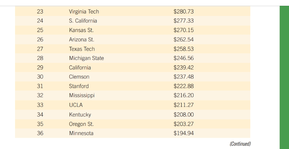Screen dimensions: 289x149
Task: Click the Stanford value $222.88
Action: tap(184, 86)
